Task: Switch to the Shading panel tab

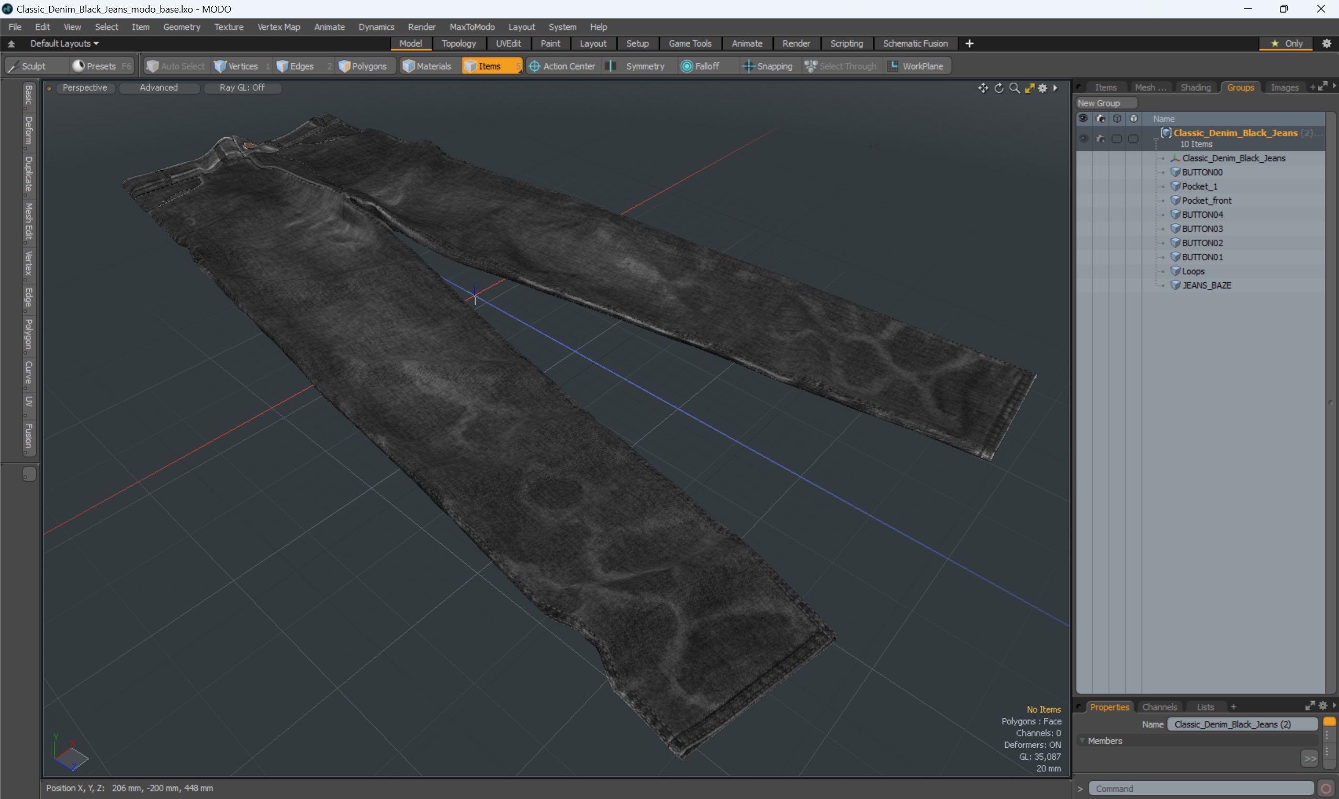Action: pos(1195,87)
